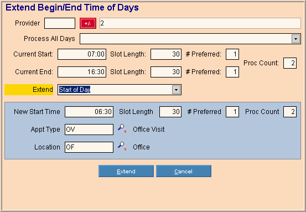Click the Extend button
The width and height of the screenshot is (306, 212).
126,171
